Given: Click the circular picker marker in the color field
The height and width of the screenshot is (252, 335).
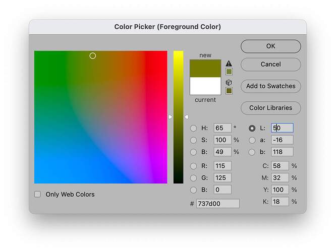Looking at the screenshot, I should (92, 55).
